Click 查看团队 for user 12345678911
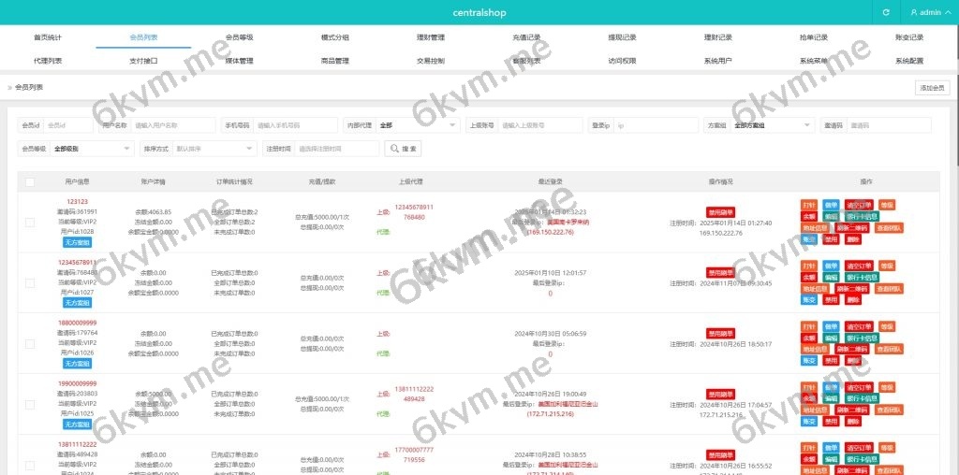This screenshot has height=475, width=959. coord(889,289)
